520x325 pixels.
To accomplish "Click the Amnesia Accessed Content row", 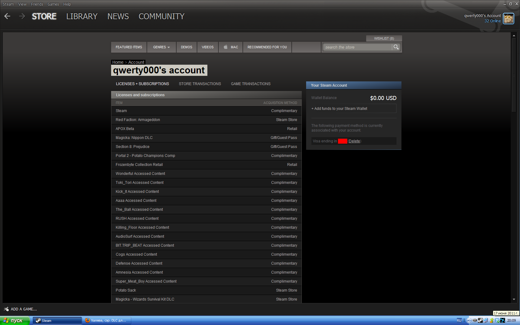I will pos(206,272).
